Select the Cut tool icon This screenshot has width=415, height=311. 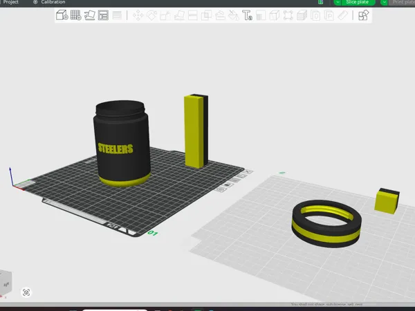193,15
